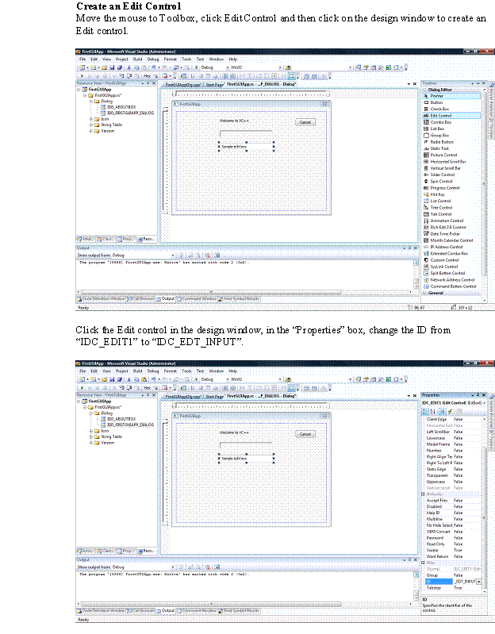Click the Password property in Properties

(x=454, y=538)
